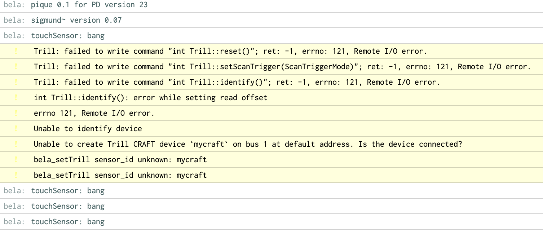543x230 pixels.
Task: Click 'error while setting read offset' message
Action: [150, 98]
